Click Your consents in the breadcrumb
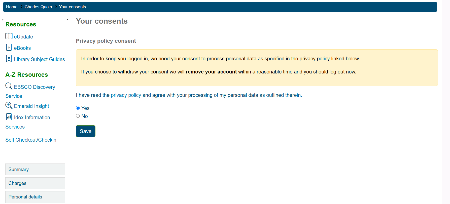The image size is (450, 204). point(73,7)
